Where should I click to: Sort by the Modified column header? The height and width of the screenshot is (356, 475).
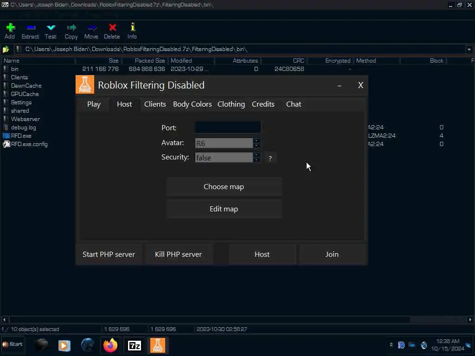point(192,61)
